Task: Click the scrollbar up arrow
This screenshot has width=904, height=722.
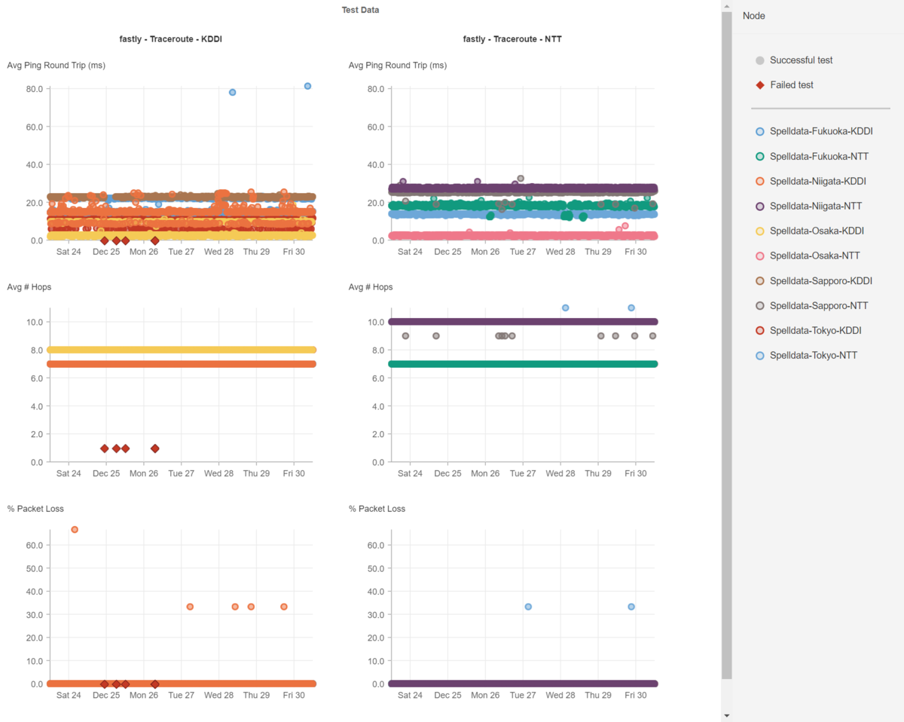Action: click(x=726, y=6)
